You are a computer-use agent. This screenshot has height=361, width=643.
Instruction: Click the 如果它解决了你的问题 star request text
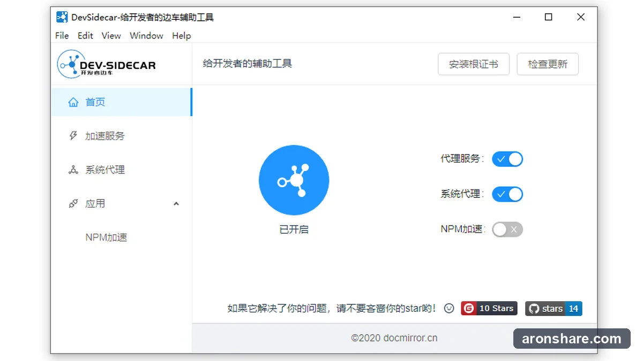pyautogui.click(x=332, y=309)
